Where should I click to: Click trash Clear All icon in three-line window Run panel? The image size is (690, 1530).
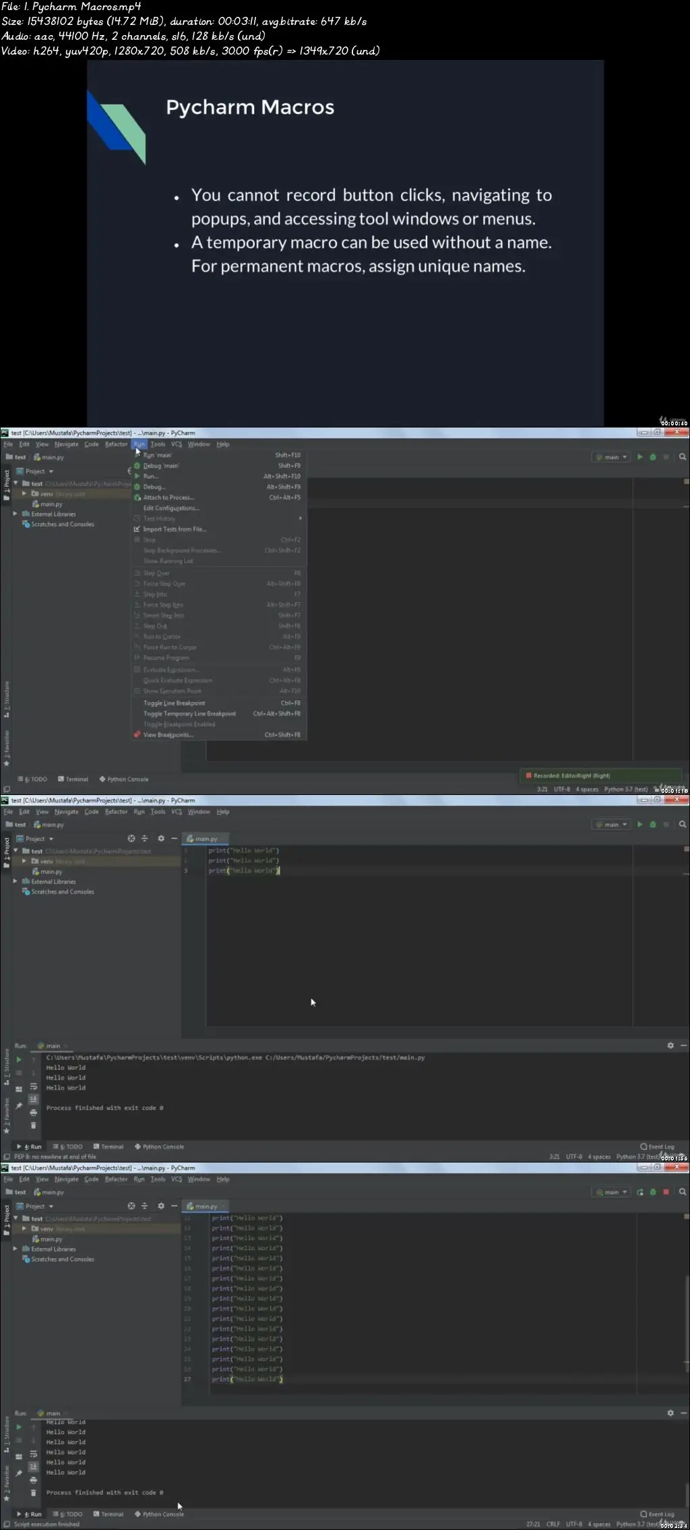[33, 1125]
